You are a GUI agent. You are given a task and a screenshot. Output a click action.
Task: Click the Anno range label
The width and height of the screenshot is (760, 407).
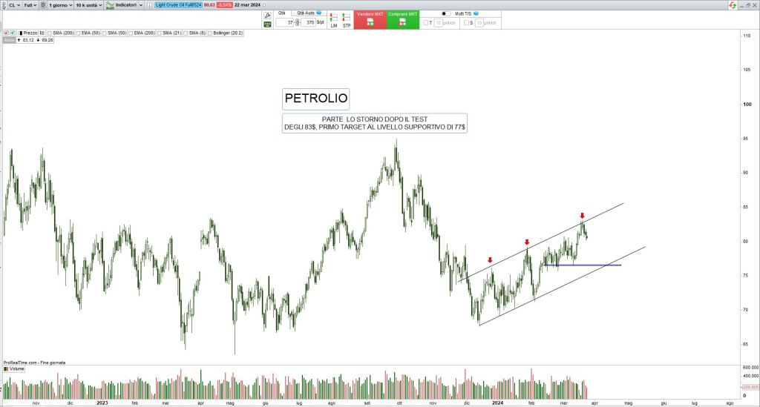pyautogui.click(x=9, y=40)
